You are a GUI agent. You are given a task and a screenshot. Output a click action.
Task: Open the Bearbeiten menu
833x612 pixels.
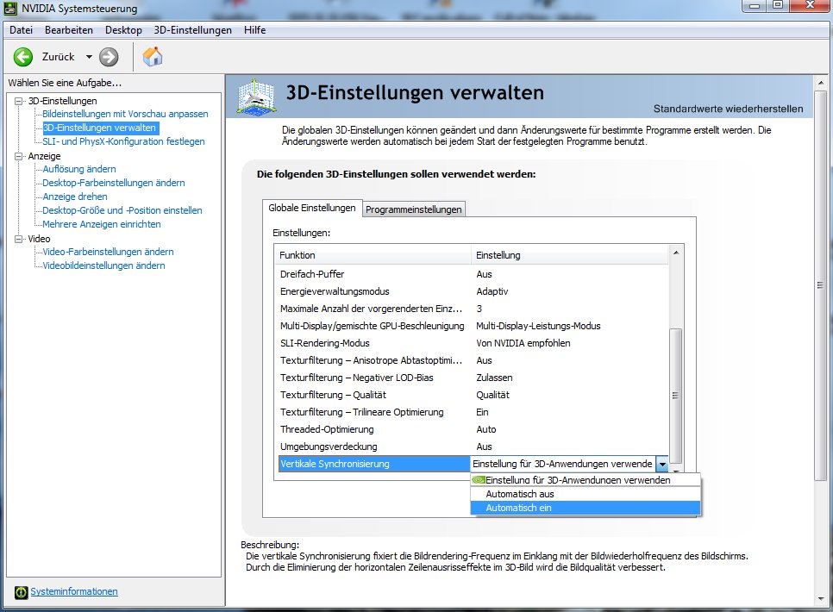pos(68,30)
